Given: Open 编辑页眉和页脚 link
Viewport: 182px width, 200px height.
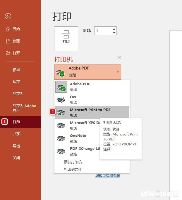Looking at the screenshot, I should pyautogui.click(x=108, y=176).
